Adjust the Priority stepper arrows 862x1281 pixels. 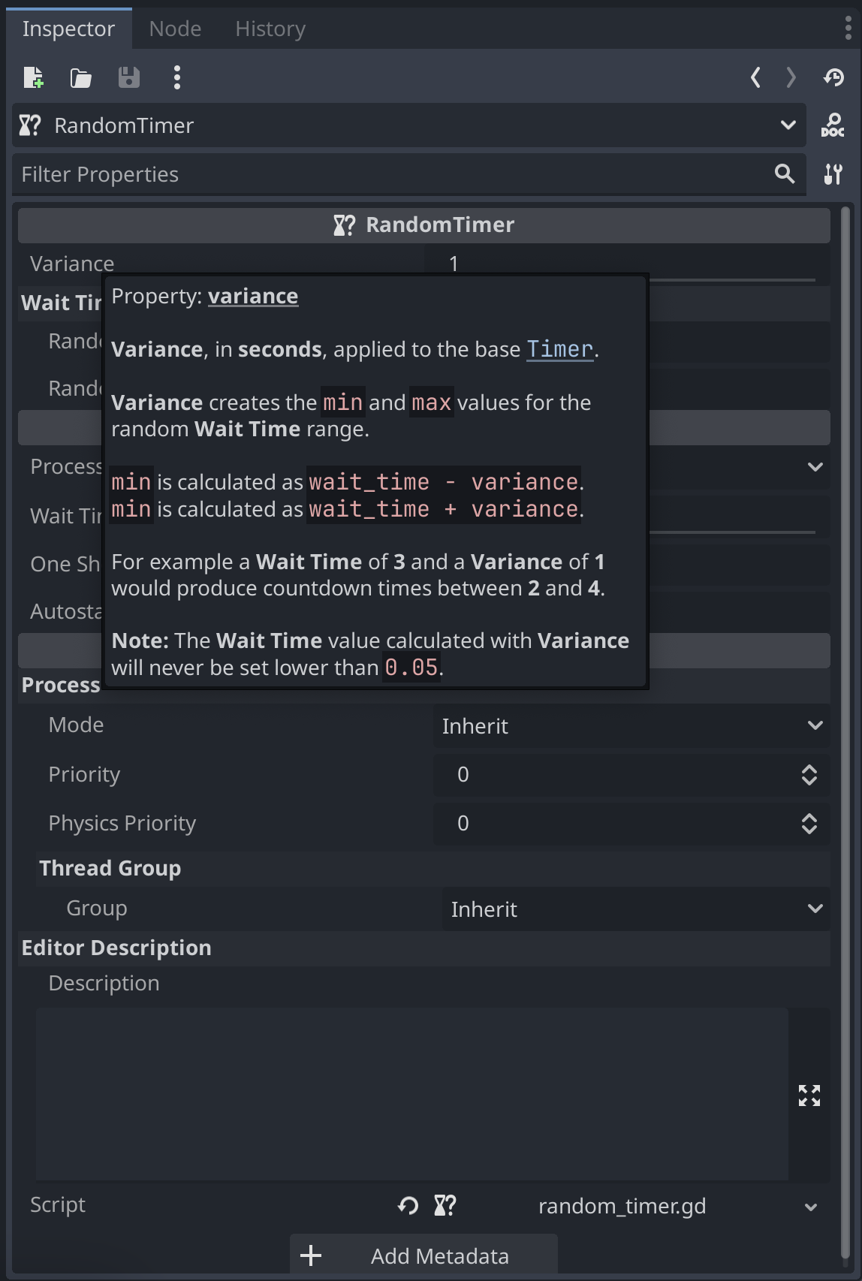(809, 775)
